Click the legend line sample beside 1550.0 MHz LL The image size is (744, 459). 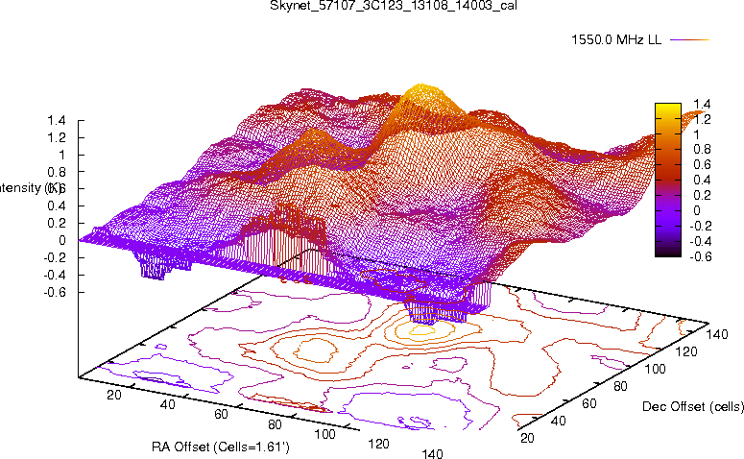[689, 40]
